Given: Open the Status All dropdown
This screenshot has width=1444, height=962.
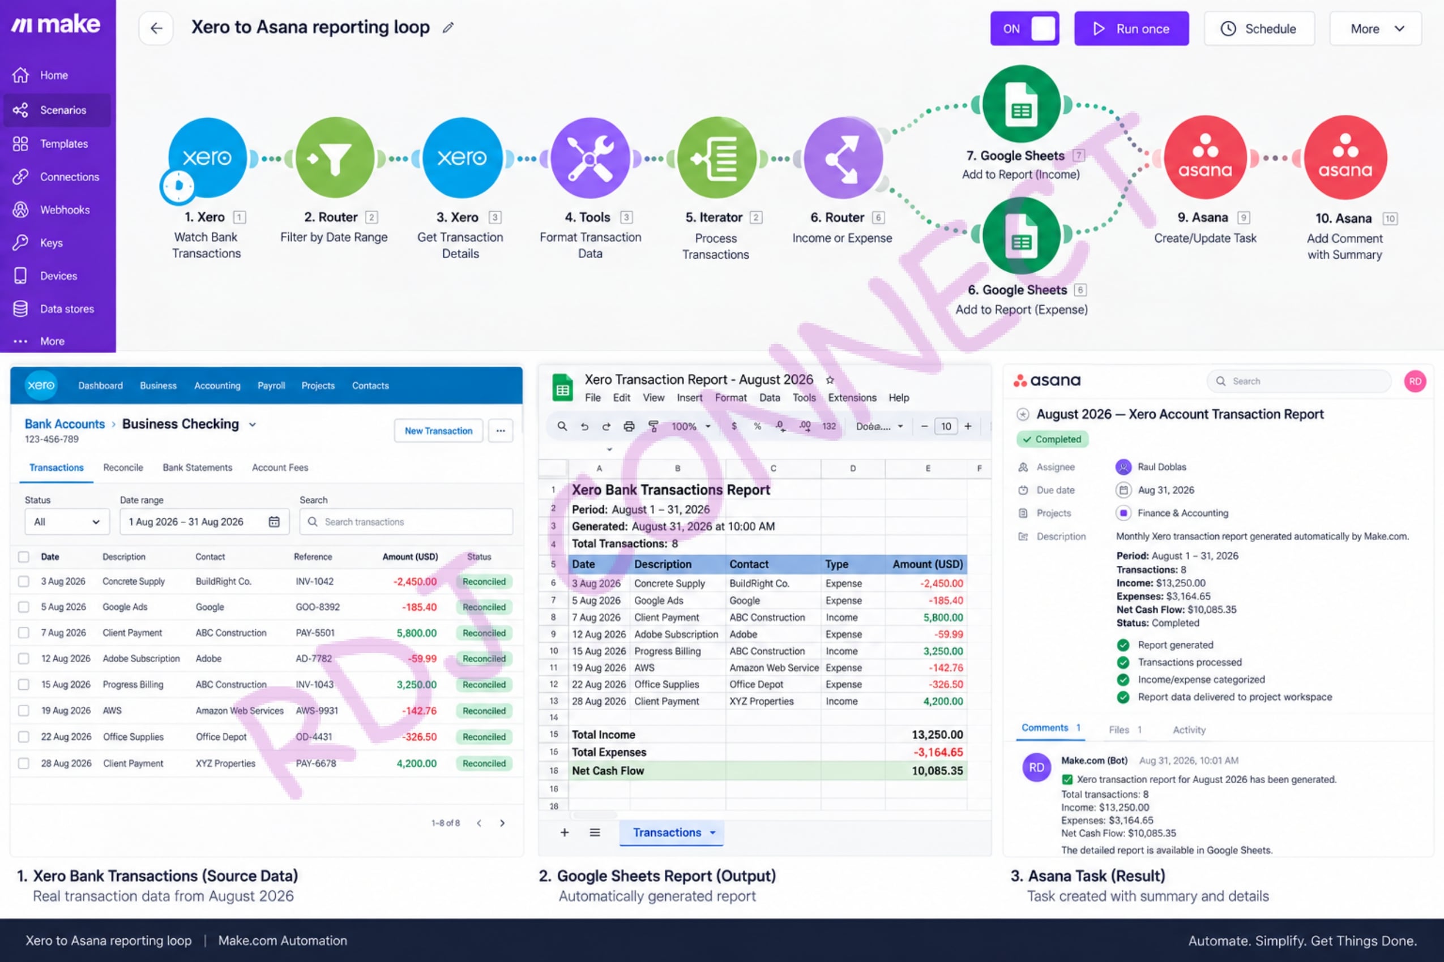Looking at the screenshot, I should (67, 522).
